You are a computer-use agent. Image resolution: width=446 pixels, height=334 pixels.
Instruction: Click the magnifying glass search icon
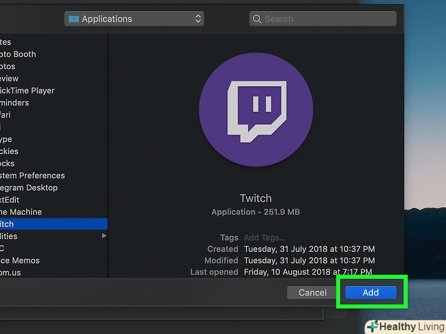(257, 19)
